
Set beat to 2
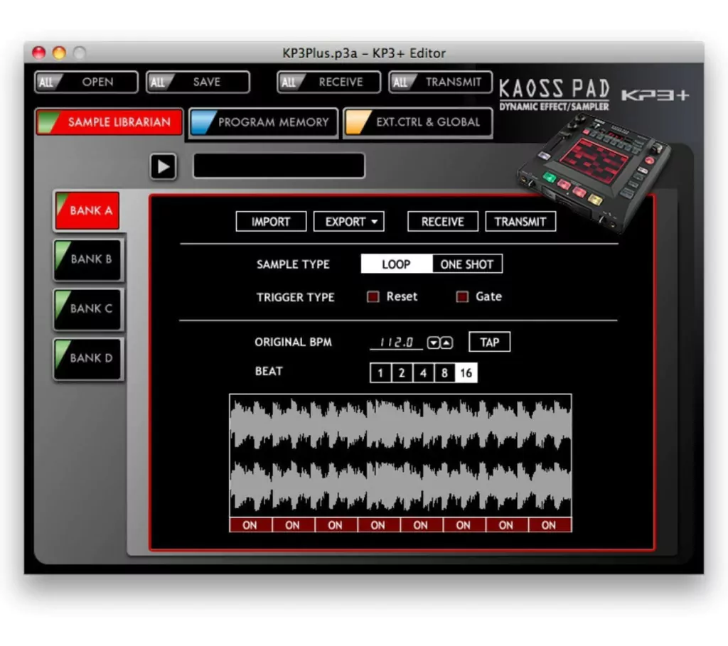[402, 372]
